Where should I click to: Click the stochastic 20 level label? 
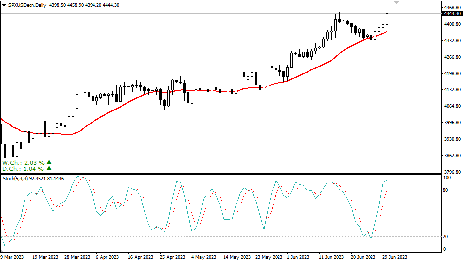point(447,237)
